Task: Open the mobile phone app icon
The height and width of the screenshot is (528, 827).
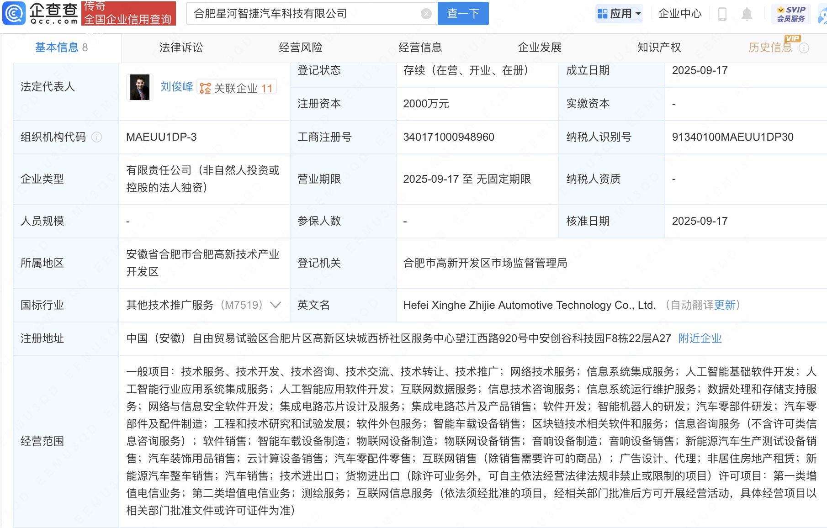Action: 722,14
